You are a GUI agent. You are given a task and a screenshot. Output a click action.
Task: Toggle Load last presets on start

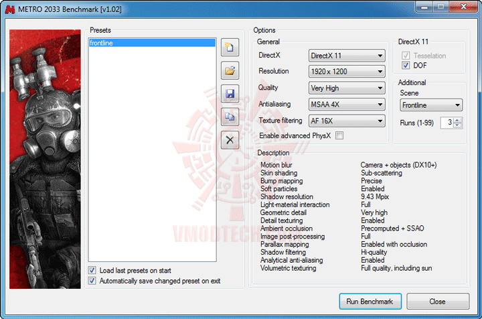(x=92, y=270)
